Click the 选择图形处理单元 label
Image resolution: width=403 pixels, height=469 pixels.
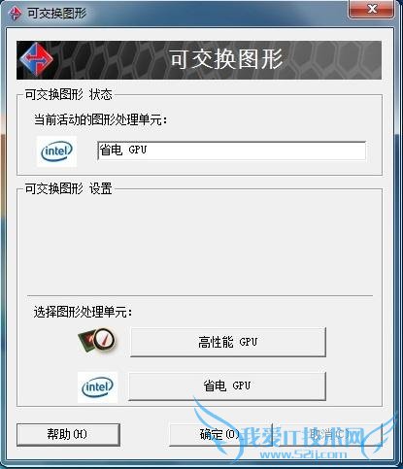[x=84, y=312]
